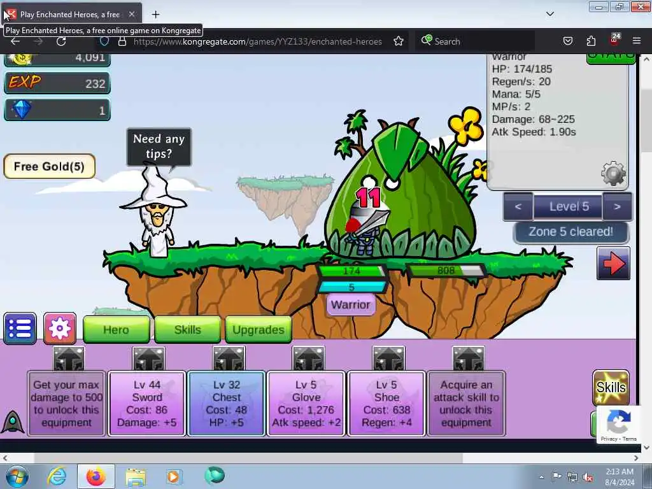This screenshot has width=652, height=489.
Task: Claim Free Gold(5)
Action: pos(50,166)
